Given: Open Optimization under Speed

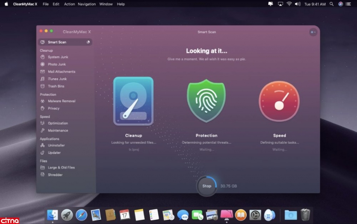Looking at the screenshot, I should pyautogui.click(x=58, y=124).
